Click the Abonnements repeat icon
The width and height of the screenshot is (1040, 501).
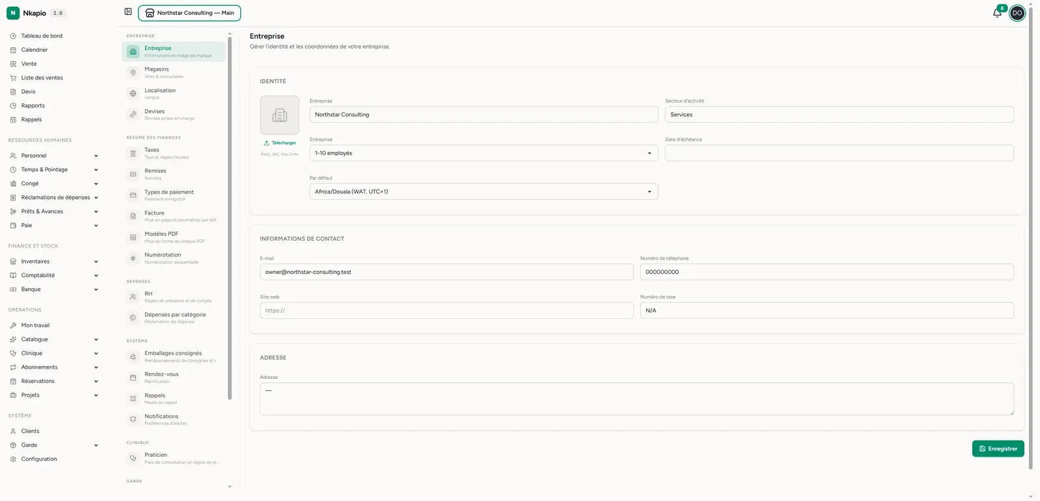(13, 367)
